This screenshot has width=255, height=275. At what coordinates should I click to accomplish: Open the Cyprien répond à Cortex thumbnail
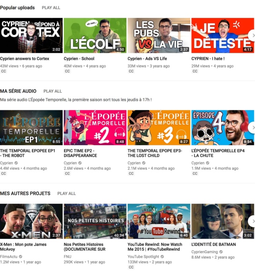click(31, 36)
